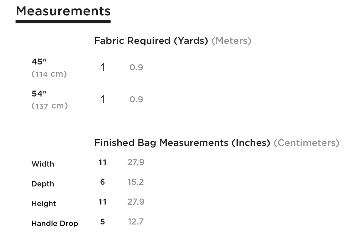Screen dimensions: 352x243
Task: Click the 12.7 Handle Drop centimeters value
Action: tap(136, 222)
